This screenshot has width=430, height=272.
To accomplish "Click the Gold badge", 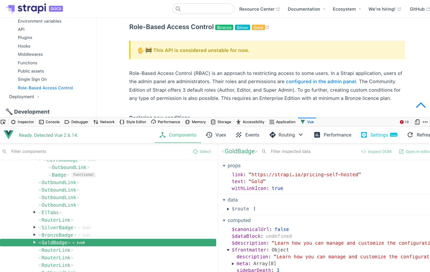I will pos(259,27).
